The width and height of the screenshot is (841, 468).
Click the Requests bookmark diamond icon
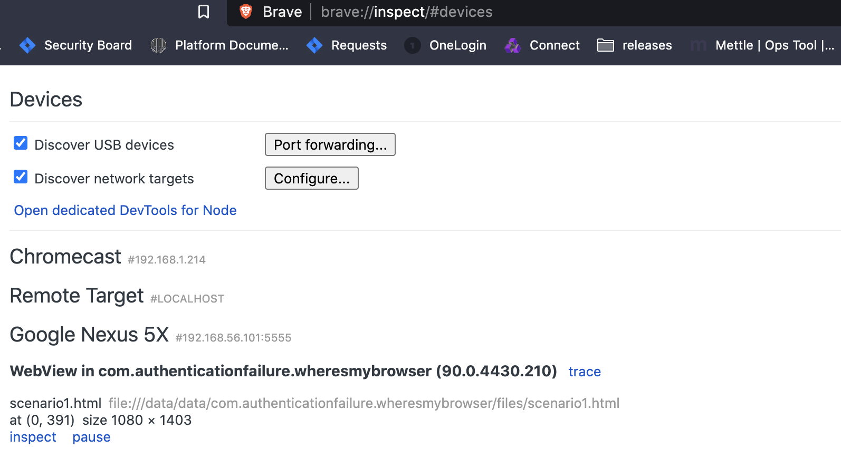tap(314, 45)
